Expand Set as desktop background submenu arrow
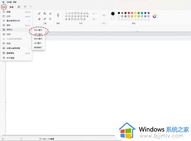The width and height of the screenshot is (191, 141). click(29, 48)
